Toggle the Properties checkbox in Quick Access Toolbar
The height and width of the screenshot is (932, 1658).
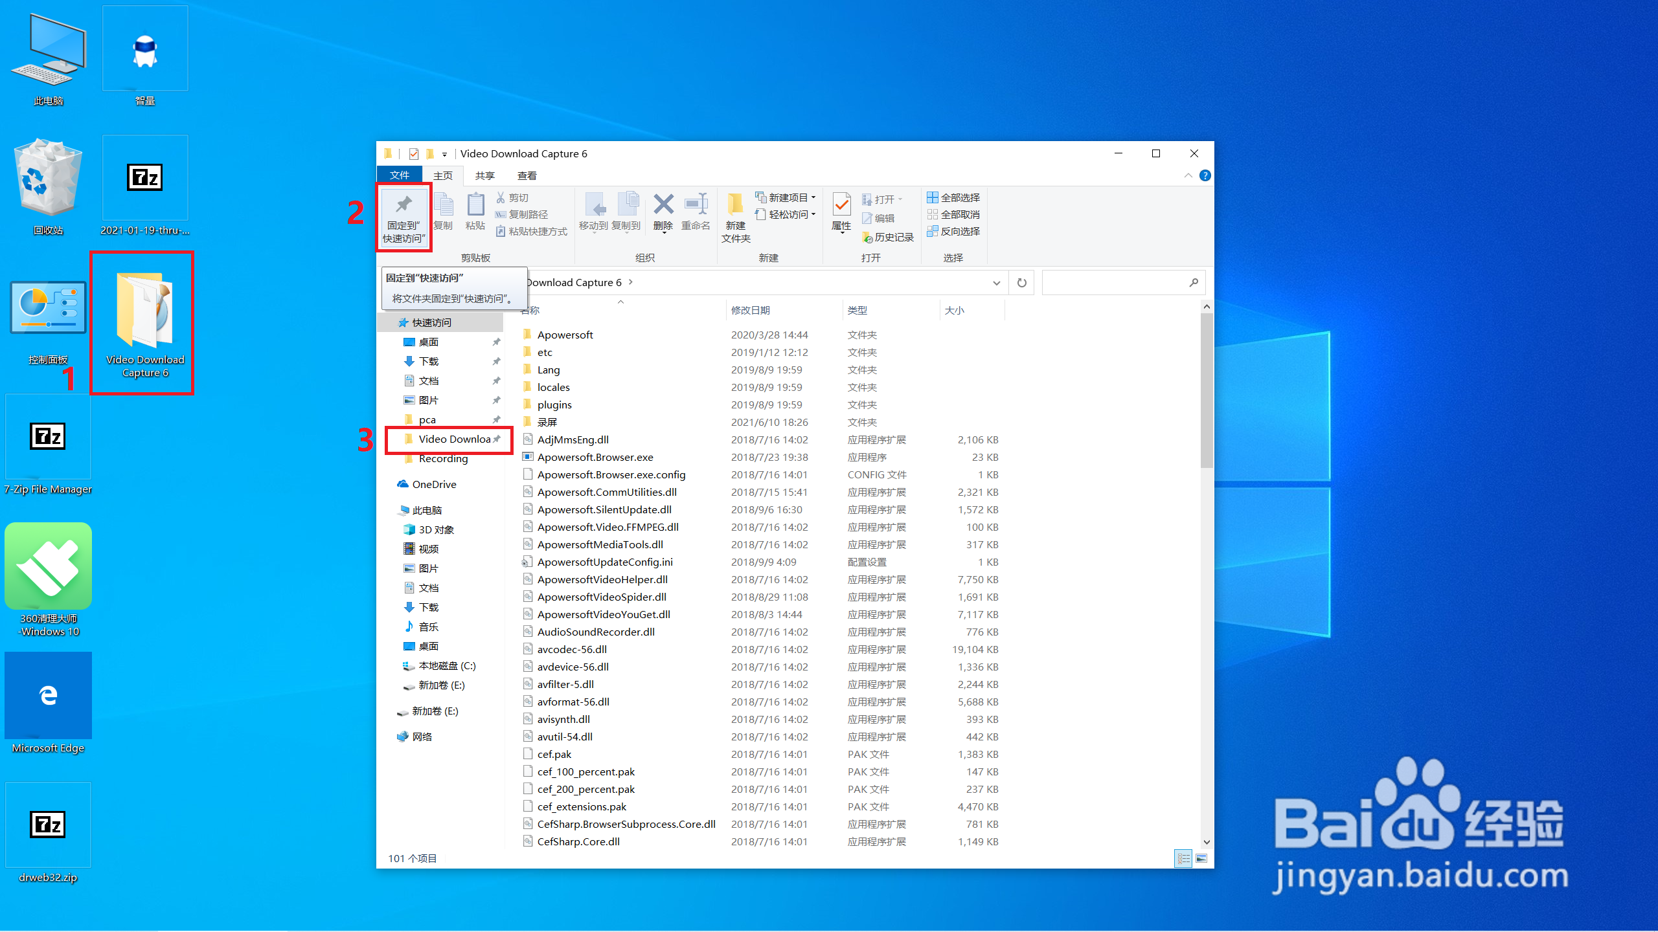coord(414,154)
